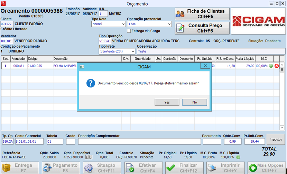Click the Descrição Complementar field
Image resolution: width=287 pixels, height=174 pixels.
pyautogui.click(x=139, y=142)
